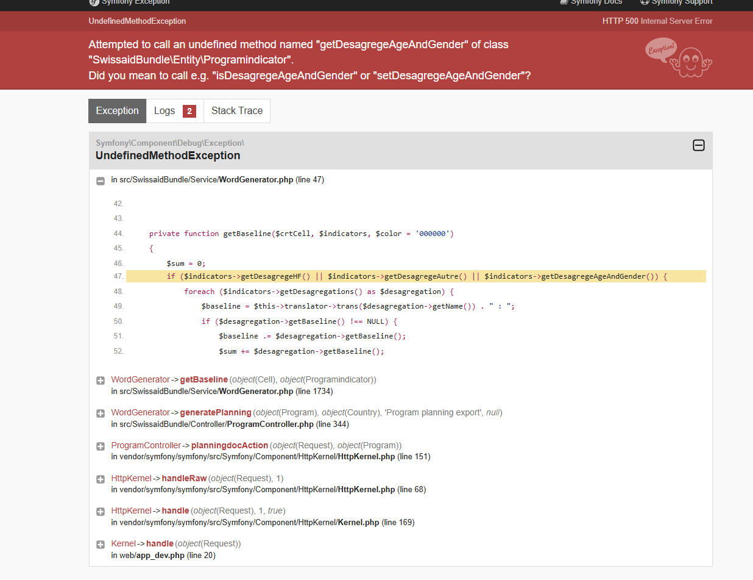Click the foreach getDesagregations code line
Image resolution: width=753 pixels, height=580 pixels.
319,292
